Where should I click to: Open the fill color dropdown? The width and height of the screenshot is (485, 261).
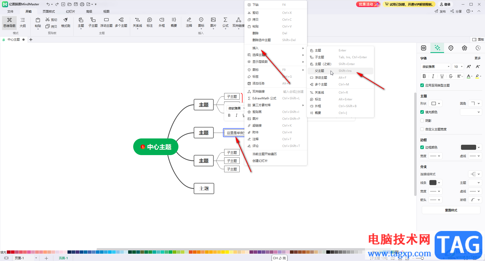[471, 112]
